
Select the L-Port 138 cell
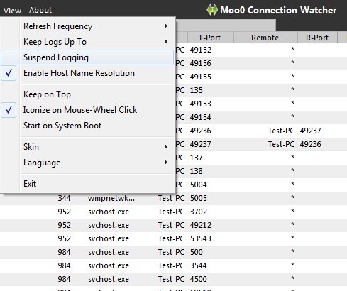click(x=197, y=171)
